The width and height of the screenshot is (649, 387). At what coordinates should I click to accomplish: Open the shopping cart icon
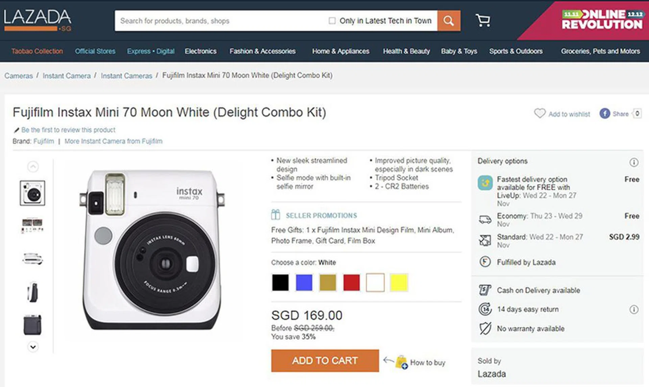(x=483, y=21)
